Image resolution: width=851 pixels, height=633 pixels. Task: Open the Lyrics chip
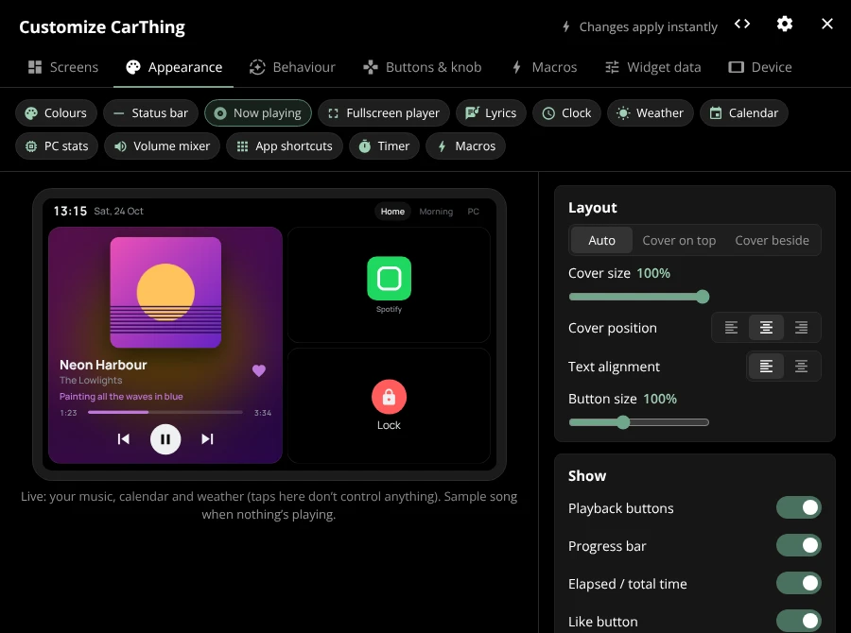(491, 112)
